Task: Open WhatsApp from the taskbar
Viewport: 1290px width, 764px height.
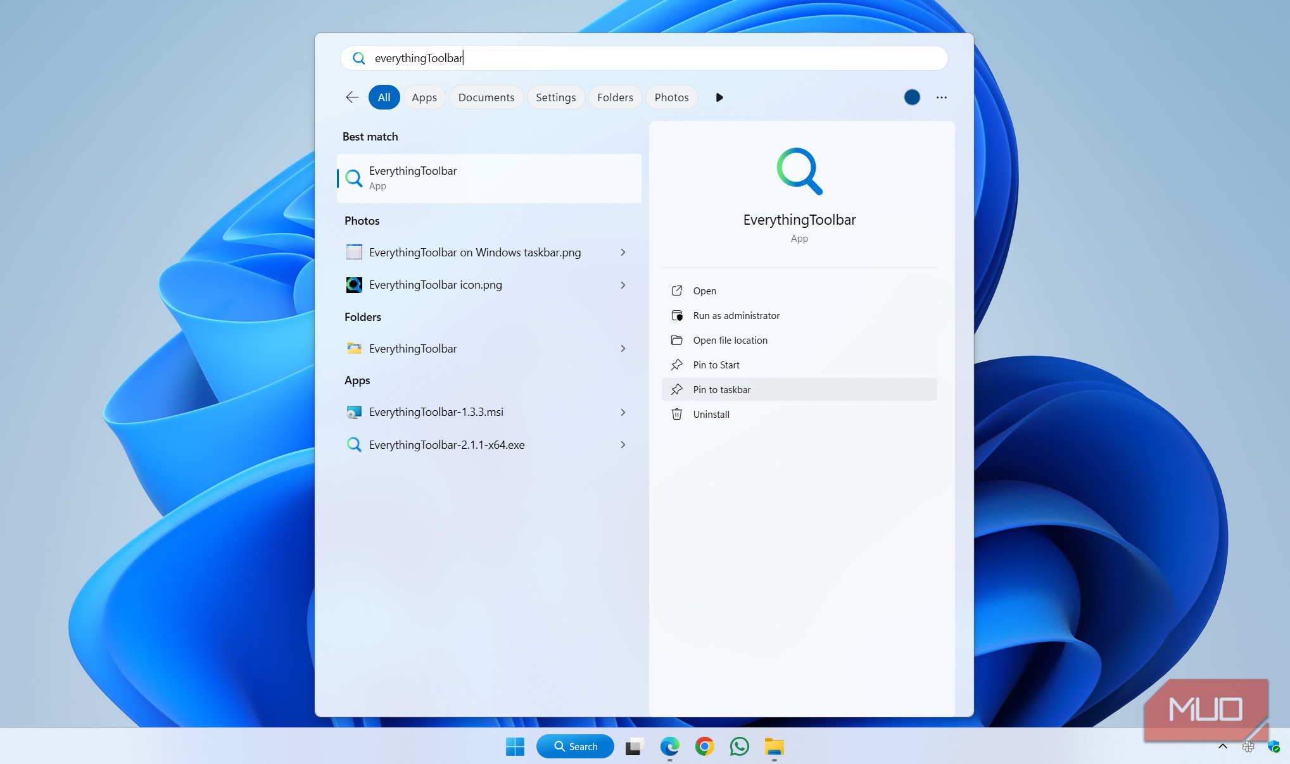Action: point(739,746)
